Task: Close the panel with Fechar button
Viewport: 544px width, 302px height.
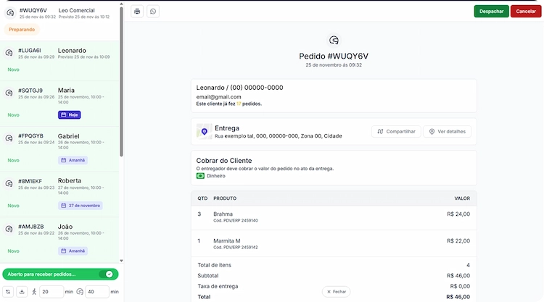Action: click(336, 291)
